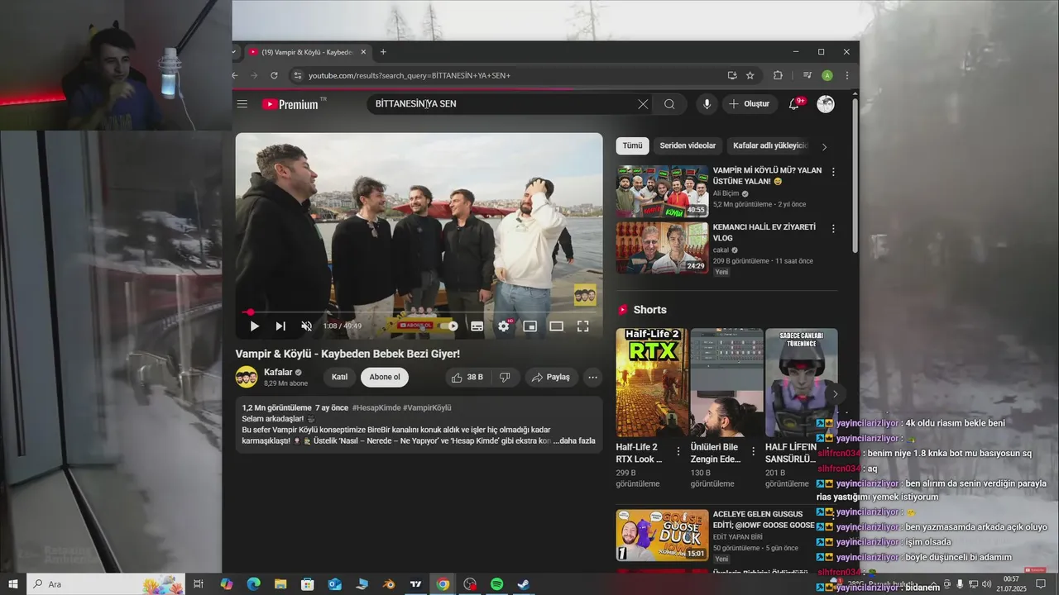The height and width of the screenshot is (595, 1059).
Task: Select the Kafalar adlı yükleyici chip
Action: (x=769, y=145)
